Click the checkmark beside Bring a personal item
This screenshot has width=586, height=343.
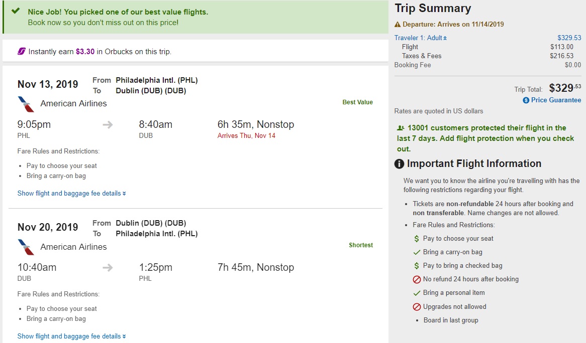[417, 293]
